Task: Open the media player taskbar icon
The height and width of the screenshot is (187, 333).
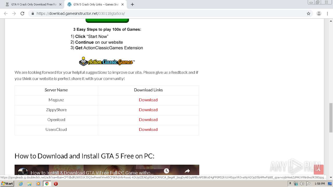Action: pyautogui.click(x=38, y=184)
